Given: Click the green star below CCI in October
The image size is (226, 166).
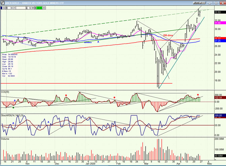Looking at the screenshot, I should tap(13, 108).
